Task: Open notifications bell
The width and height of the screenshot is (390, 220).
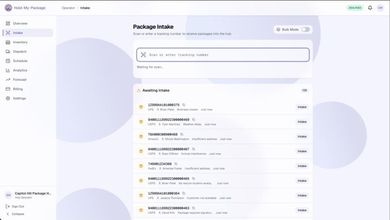Action: pyautogui.click(x=370, y=8)
